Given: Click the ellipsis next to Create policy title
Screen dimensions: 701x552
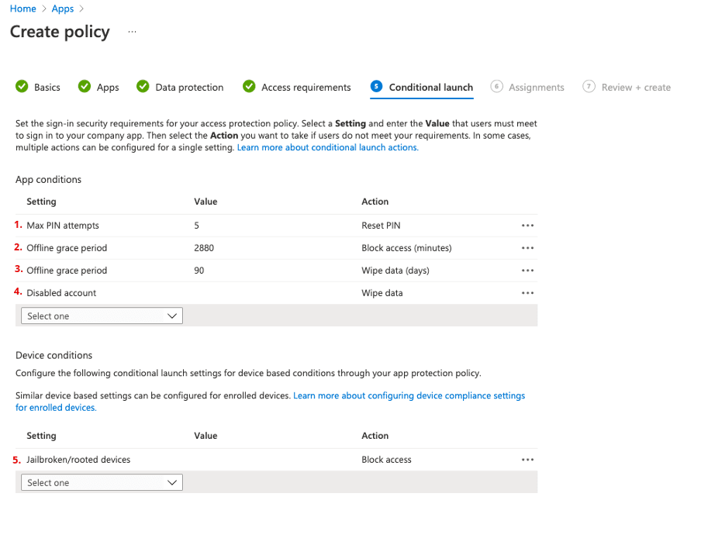Looking at the screenshot, I should click(132, 32).
